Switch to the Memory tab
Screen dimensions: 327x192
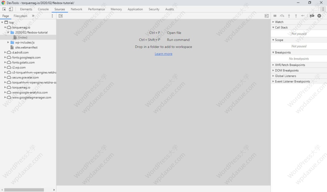coord(116,9)
